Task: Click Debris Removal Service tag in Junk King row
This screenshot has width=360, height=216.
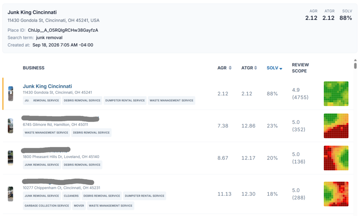Action: tap(82, 100)
